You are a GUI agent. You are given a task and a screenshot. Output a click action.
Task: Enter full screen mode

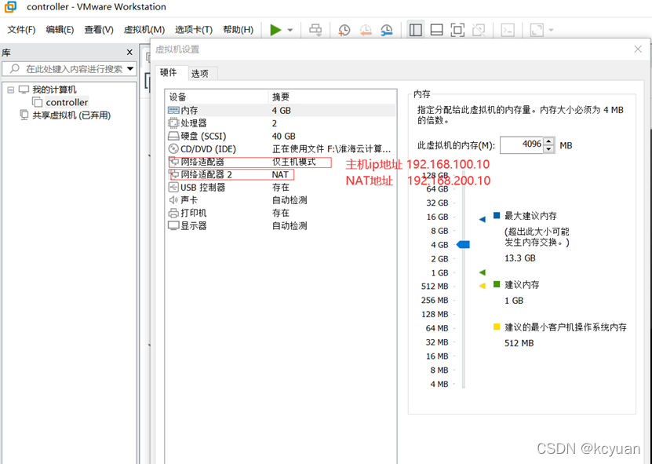456,29
